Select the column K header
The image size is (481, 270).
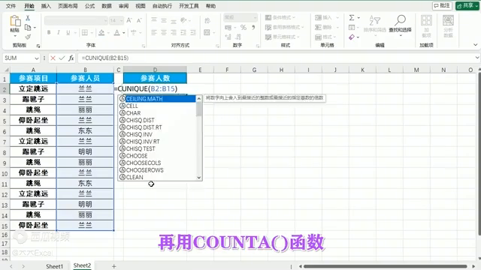click(362, 70)
